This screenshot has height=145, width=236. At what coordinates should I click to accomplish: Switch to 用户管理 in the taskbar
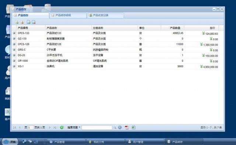point(145,142)
